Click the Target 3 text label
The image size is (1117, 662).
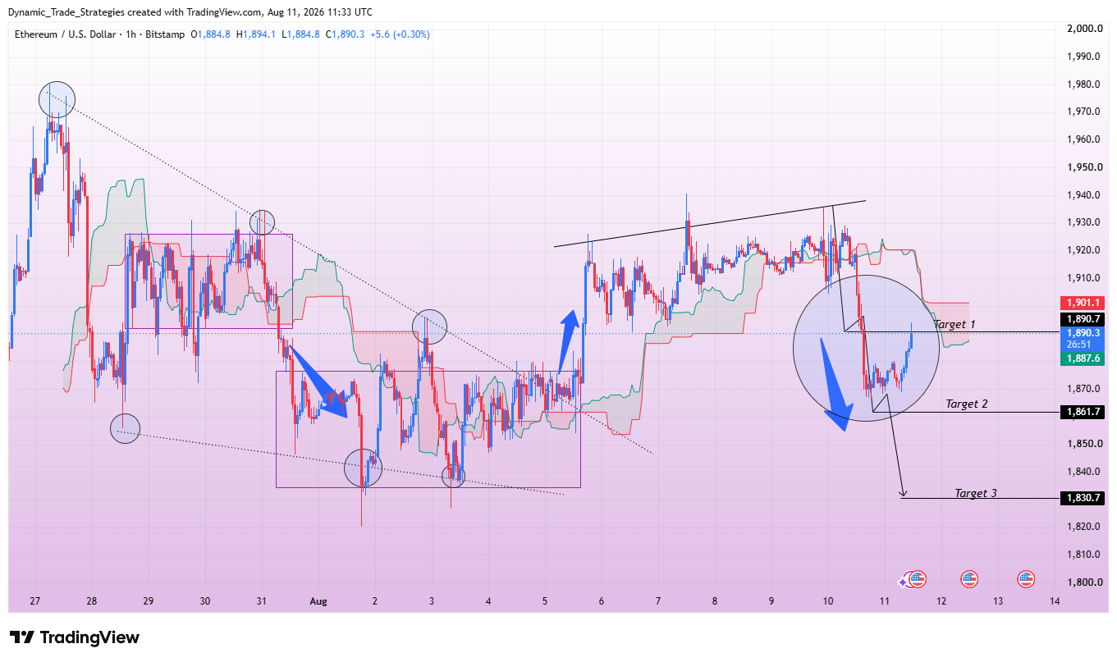point(976,493)
